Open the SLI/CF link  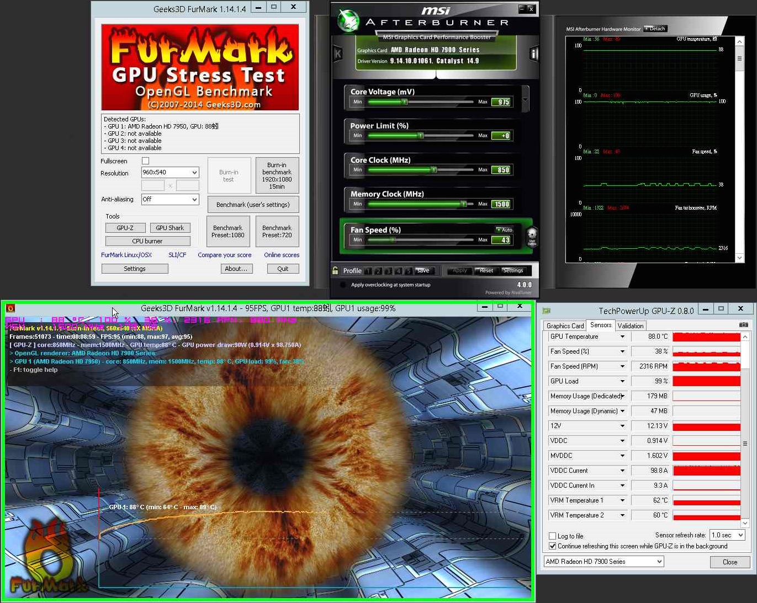177,255
